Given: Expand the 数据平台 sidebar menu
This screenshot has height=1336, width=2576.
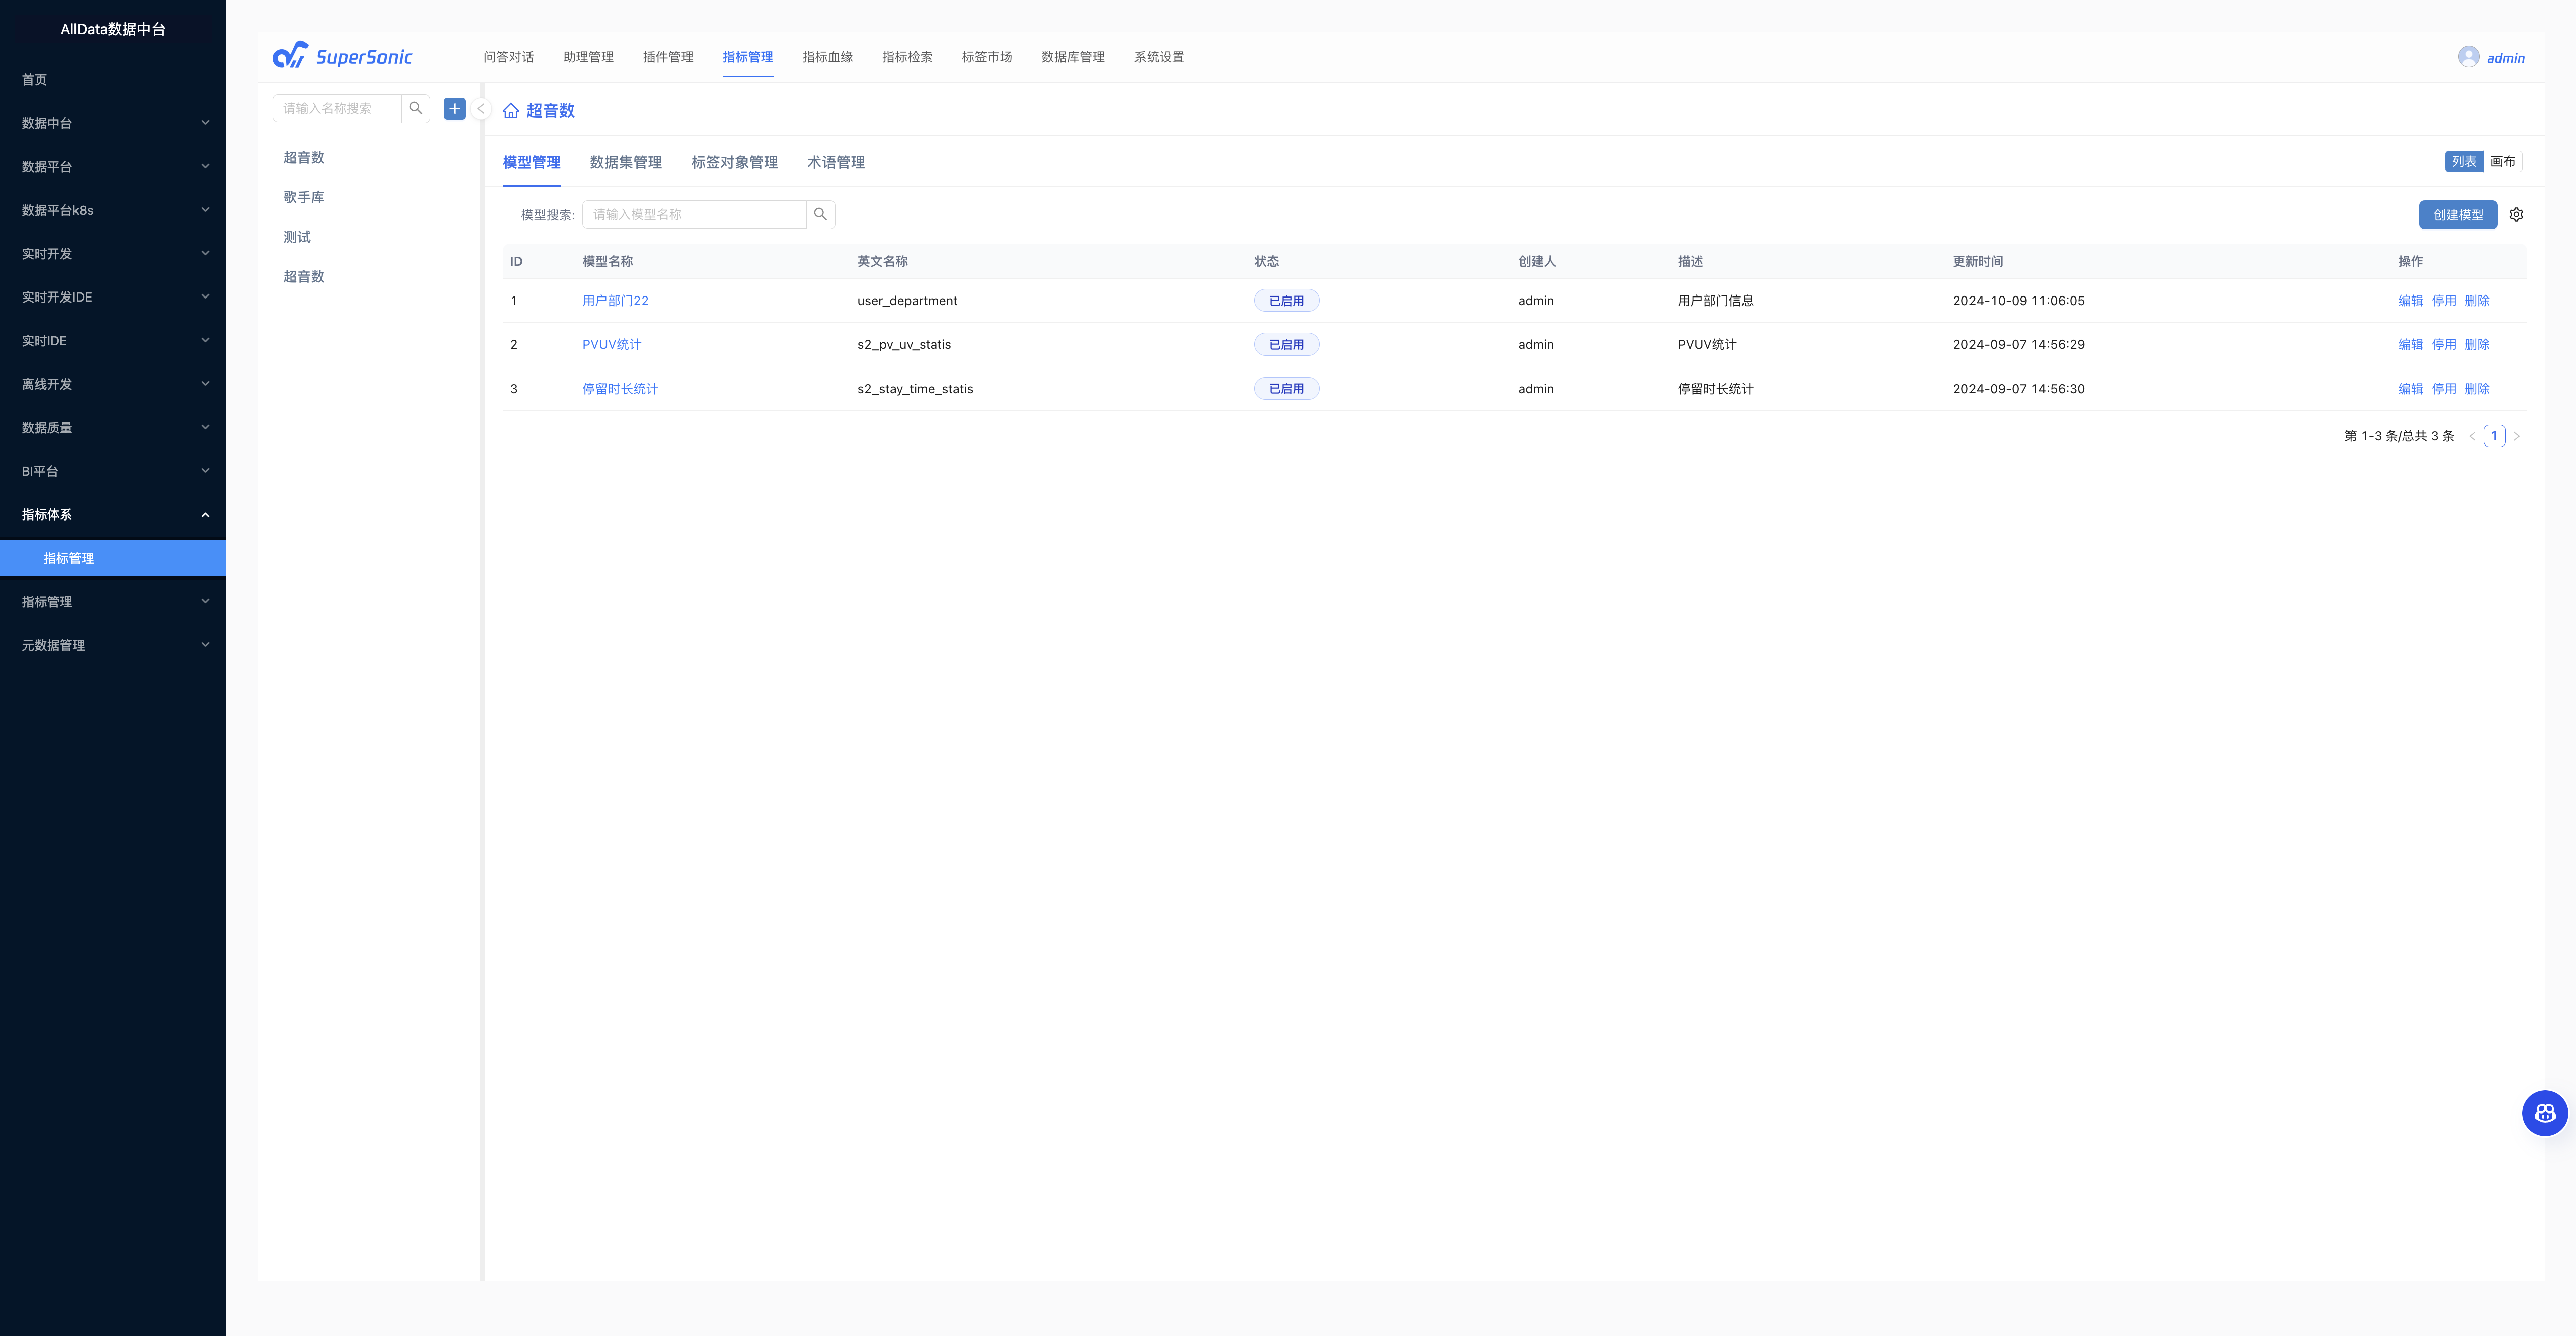Looking at the screenshot, I should pyautogui.click(x=113, y=166).
